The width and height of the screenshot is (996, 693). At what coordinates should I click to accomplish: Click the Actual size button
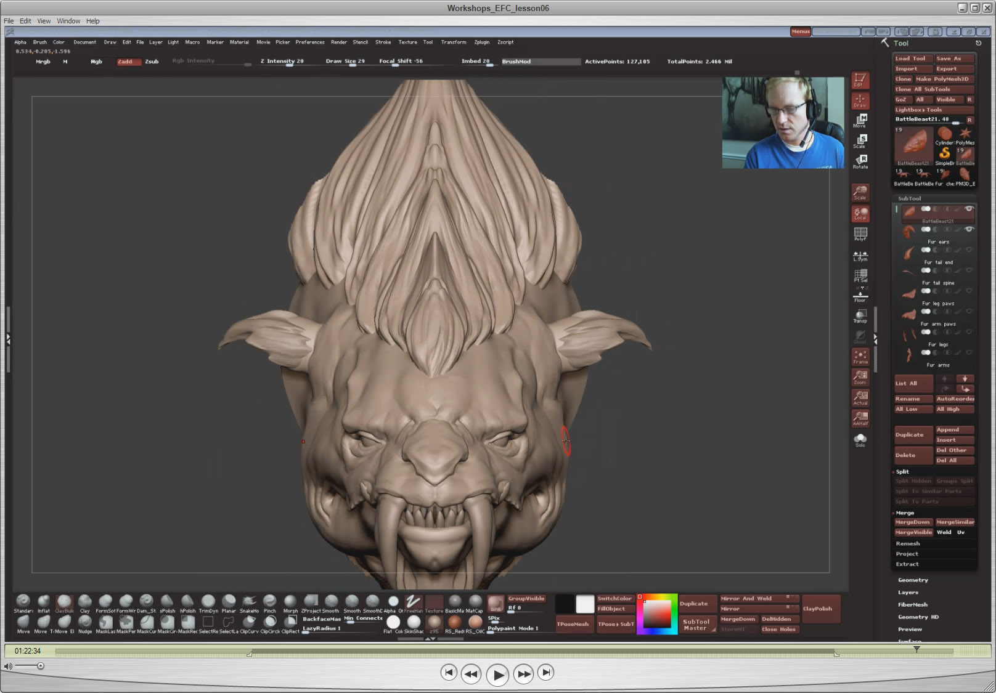coord(860,397)
